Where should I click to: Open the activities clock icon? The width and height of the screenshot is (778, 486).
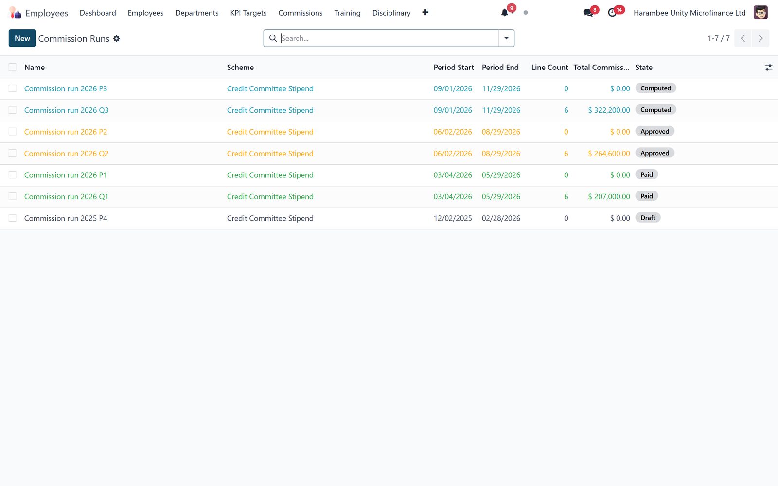(612, 13)
